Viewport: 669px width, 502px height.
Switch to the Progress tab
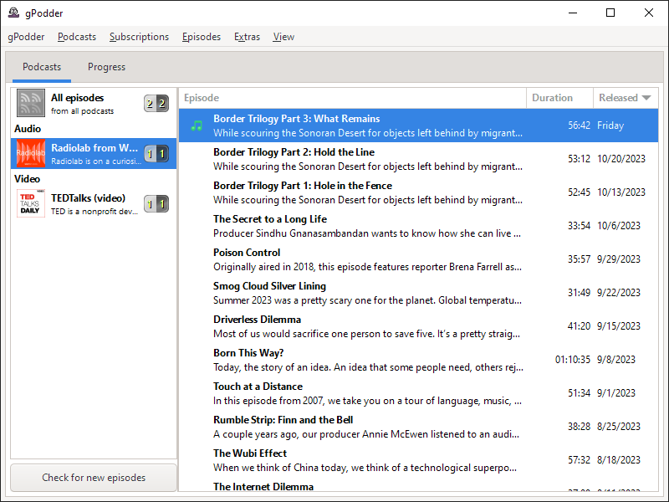106,67
